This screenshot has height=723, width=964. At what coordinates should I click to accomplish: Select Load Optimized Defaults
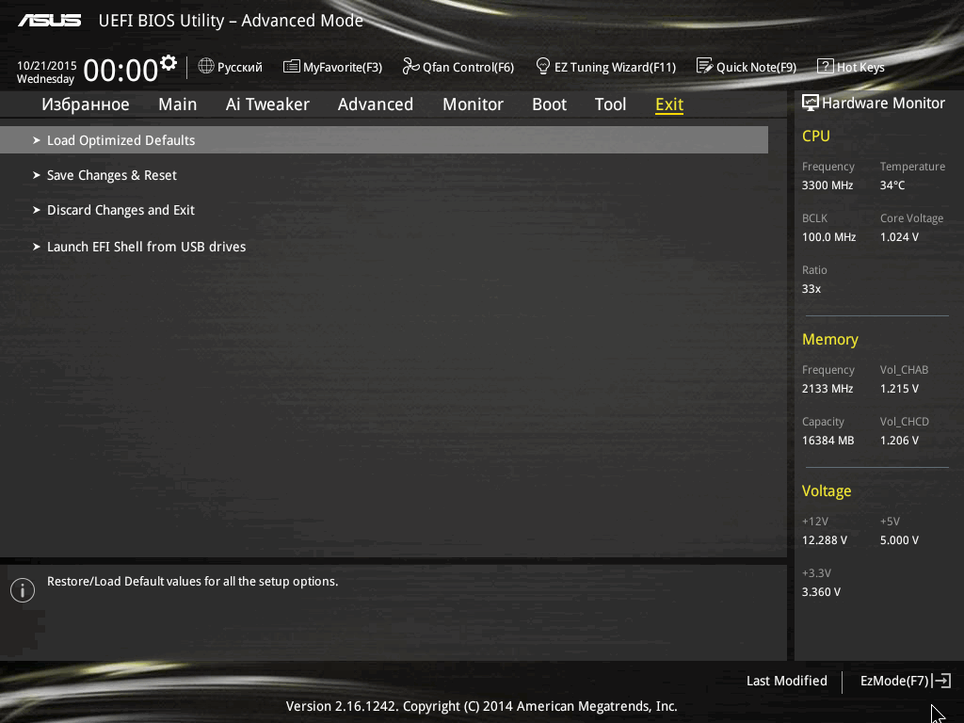tap(384, 140)
